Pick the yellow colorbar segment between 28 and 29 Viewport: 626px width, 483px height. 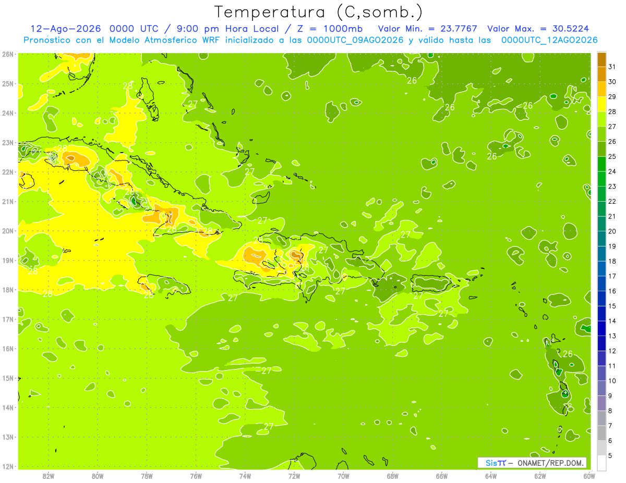(x=601, y=104)
